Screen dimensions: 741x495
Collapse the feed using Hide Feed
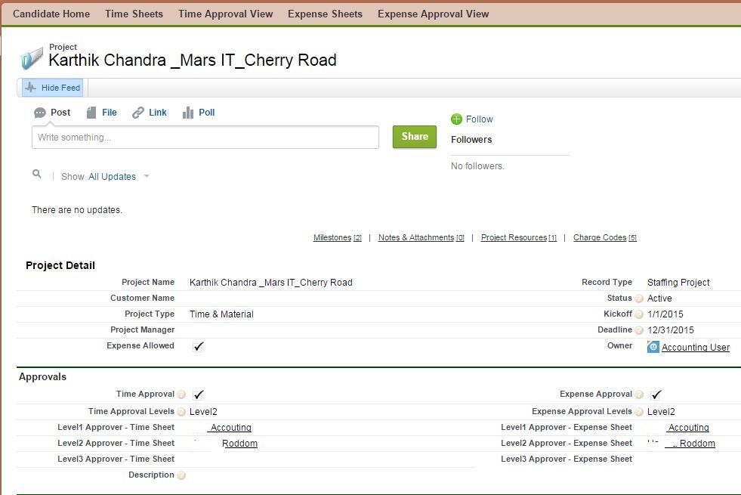[51, 87]
